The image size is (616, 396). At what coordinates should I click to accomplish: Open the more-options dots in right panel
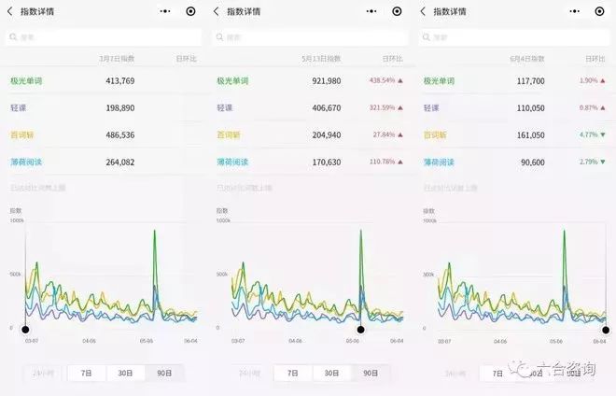[578, 11]
